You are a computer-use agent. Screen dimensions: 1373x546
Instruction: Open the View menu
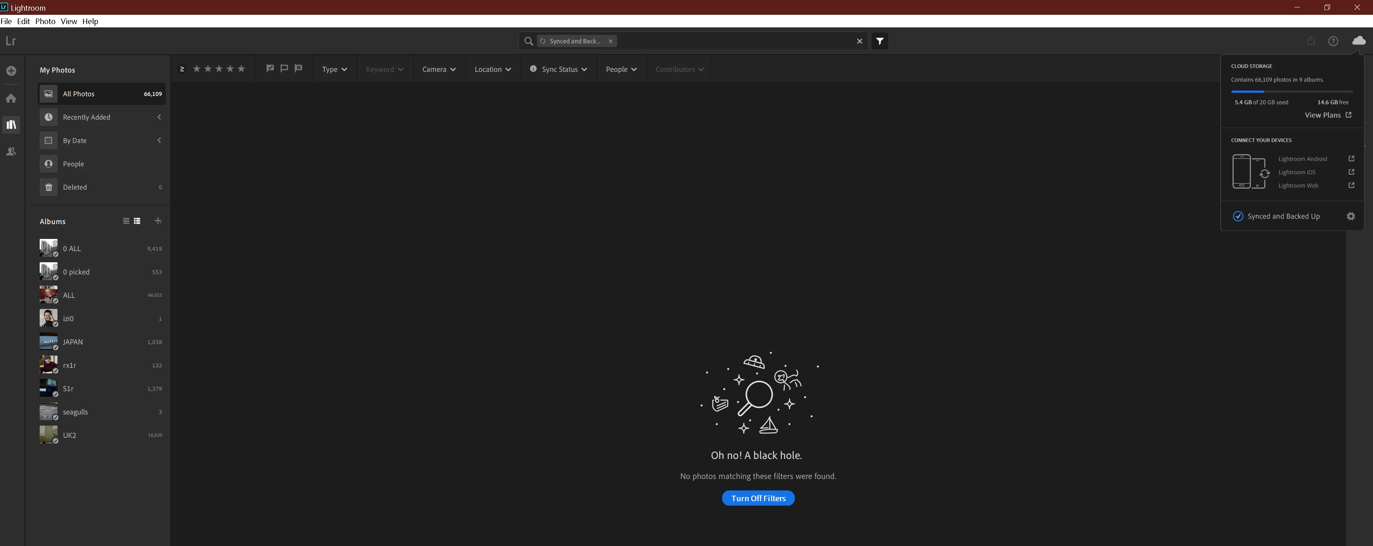[x=68, y=21]
